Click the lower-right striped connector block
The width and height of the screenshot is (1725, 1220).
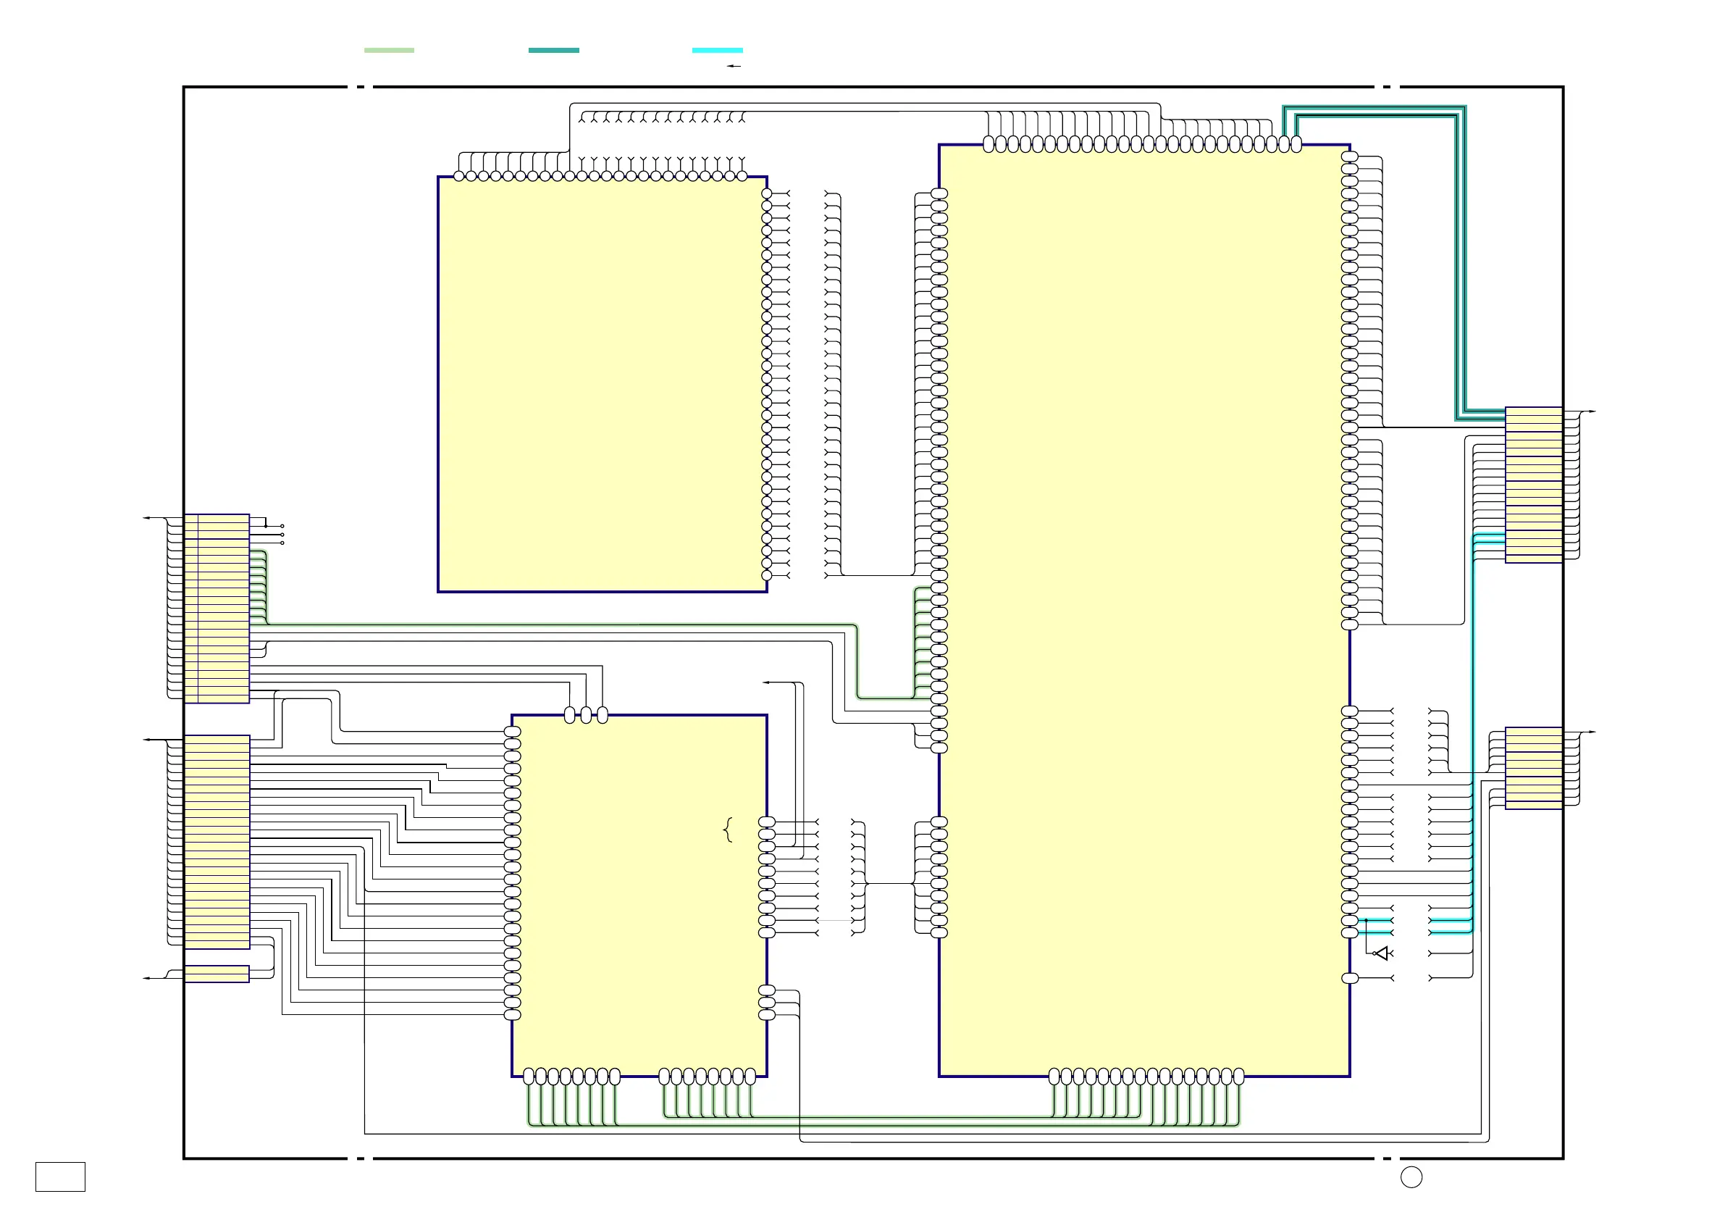[1533, 767]
